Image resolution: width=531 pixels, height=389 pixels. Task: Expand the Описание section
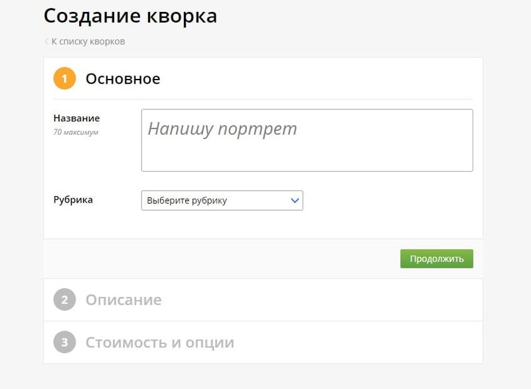click(x=123, y=300)
